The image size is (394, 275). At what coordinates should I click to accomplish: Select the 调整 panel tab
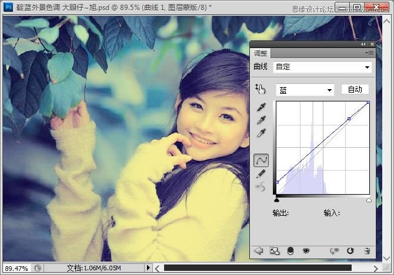tap(261, 53)
